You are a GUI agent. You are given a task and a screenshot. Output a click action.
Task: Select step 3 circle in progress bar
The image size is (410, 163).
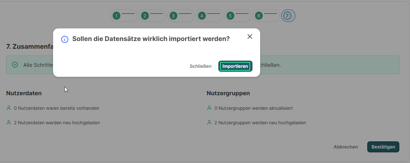coord(173,15)
